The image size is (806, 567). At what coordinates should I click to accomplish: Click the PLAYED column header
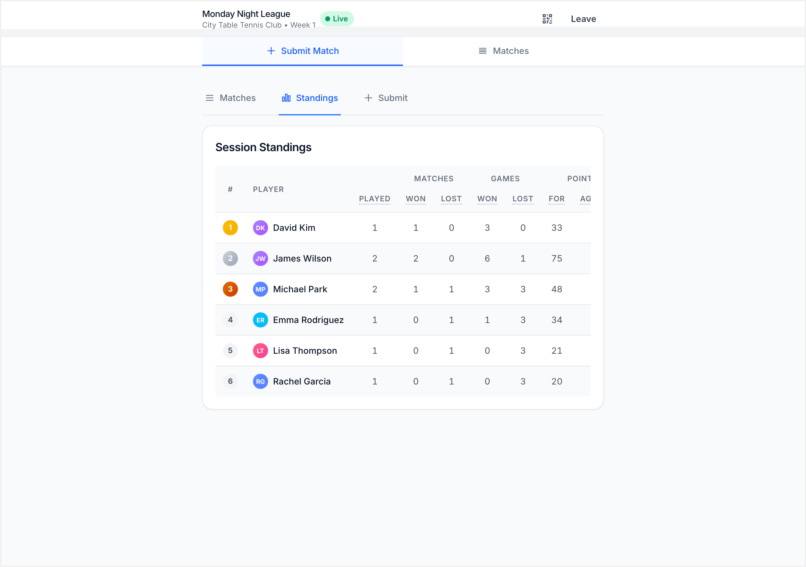[x=374, y=199]
